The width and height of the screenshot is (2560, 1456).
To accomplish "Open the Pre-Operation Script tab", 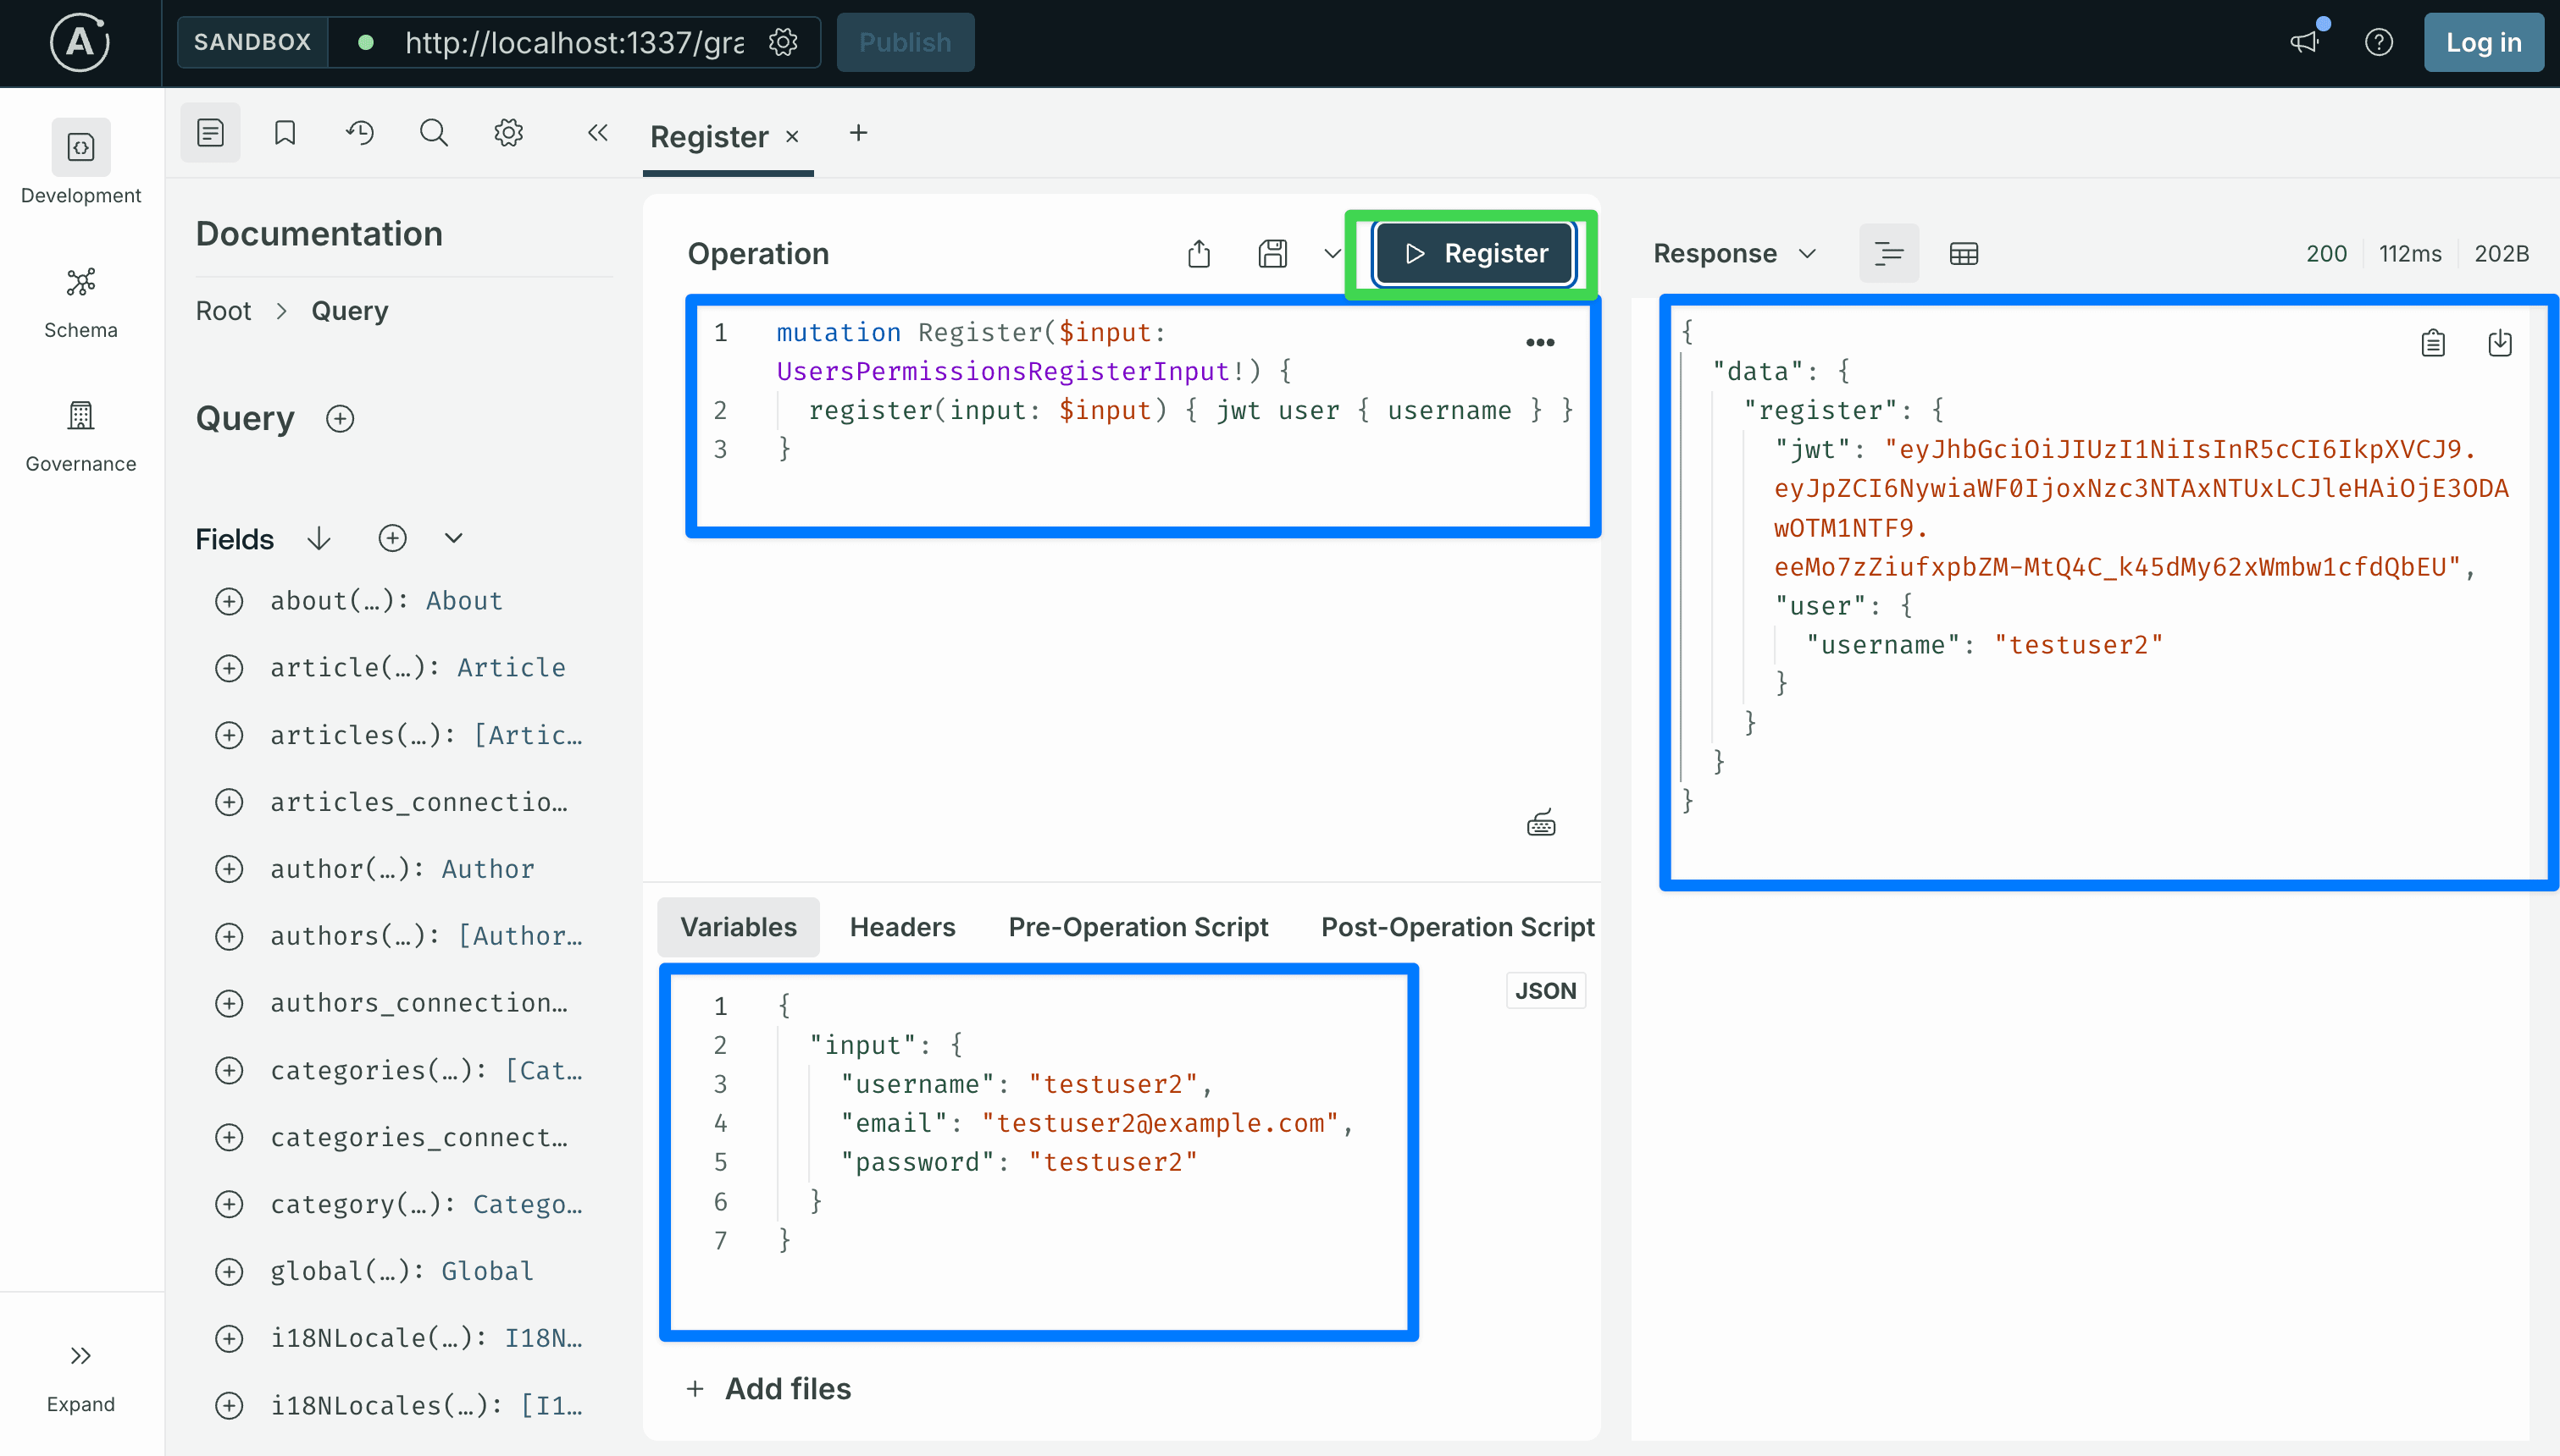I will pos(1138,927).
